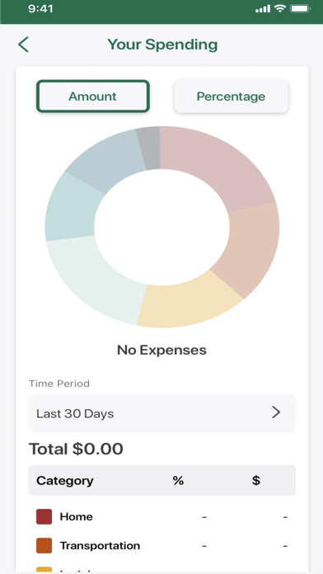Tap the Wi-Fi status icon
This screenshot has width=323, height=574.
[281, 9]
